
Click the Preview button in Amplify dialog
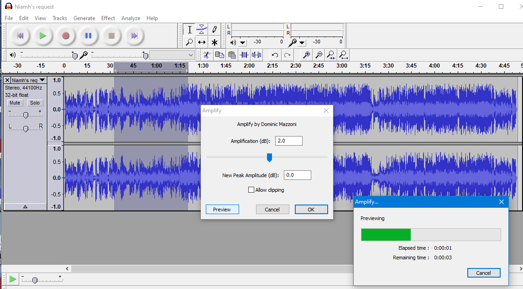(x=222, y=209)
